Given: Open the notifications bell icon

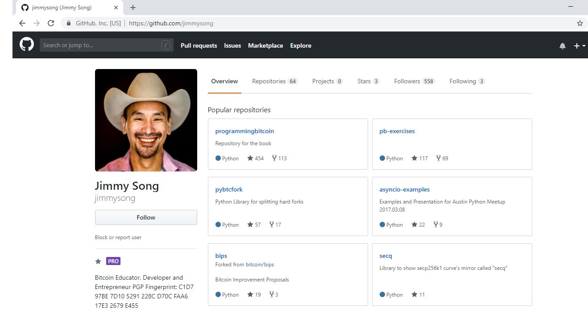Looking at the screenshot, I should point(563,46).
